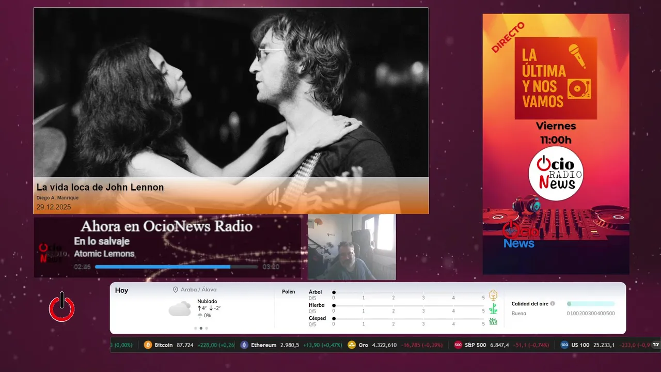Viewport: 661px width, 372px height.
Task: Click the red power icon logo
Action: pos(62,307)
